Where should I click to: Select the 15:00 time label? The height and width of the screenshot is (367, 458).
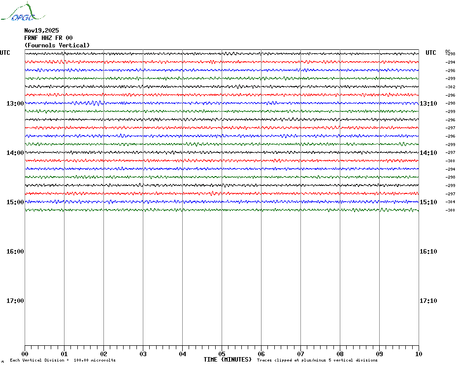pos(15,202)
